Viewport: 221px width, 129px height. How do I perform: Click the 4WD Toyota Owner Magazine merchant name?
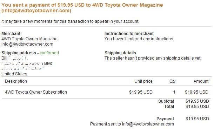tap(29, 39)
